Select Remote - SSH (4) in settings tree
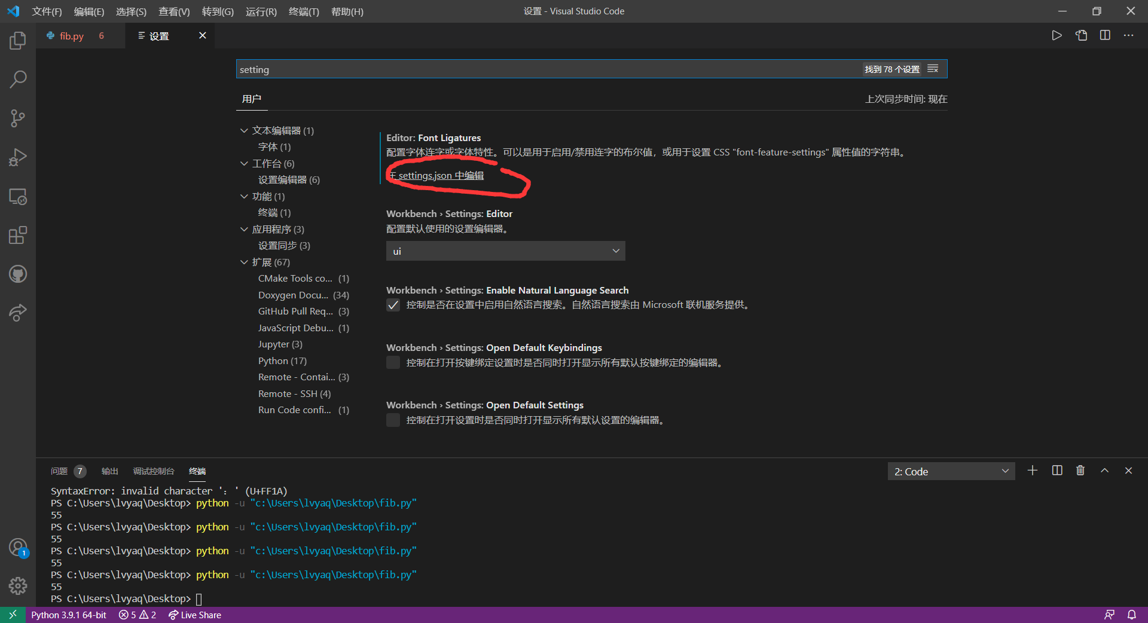The height and width of the screenshot is (623, 1148). pos(294,394)
